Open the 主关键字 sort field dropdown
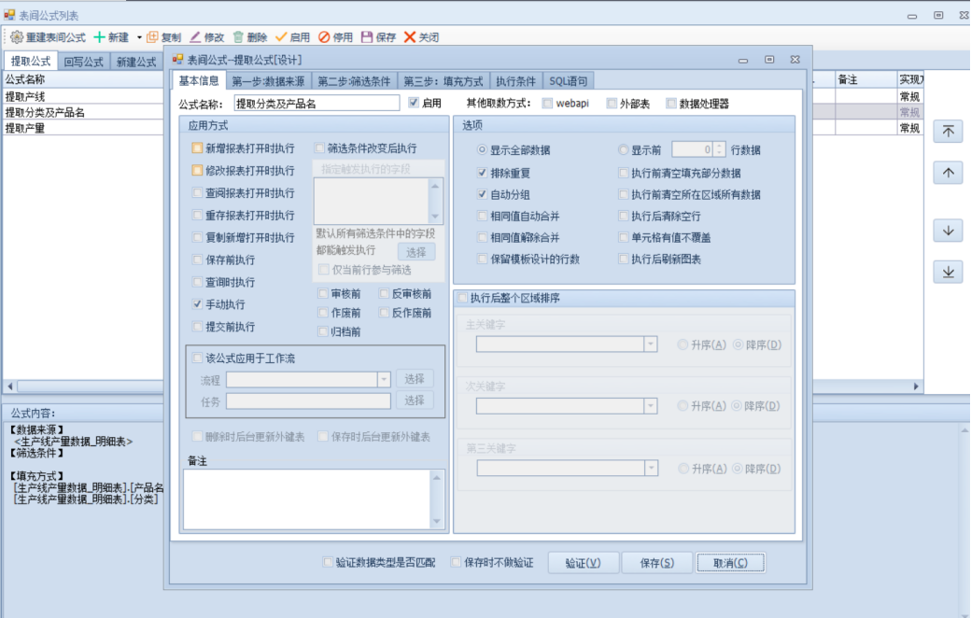The width and height of the screenshot is (971, 618). [650, 344]
